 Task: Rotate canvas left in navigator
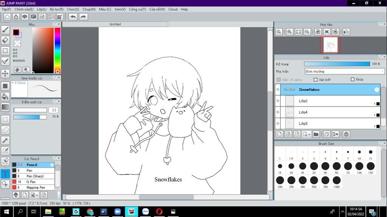click(x=318, y=32)
